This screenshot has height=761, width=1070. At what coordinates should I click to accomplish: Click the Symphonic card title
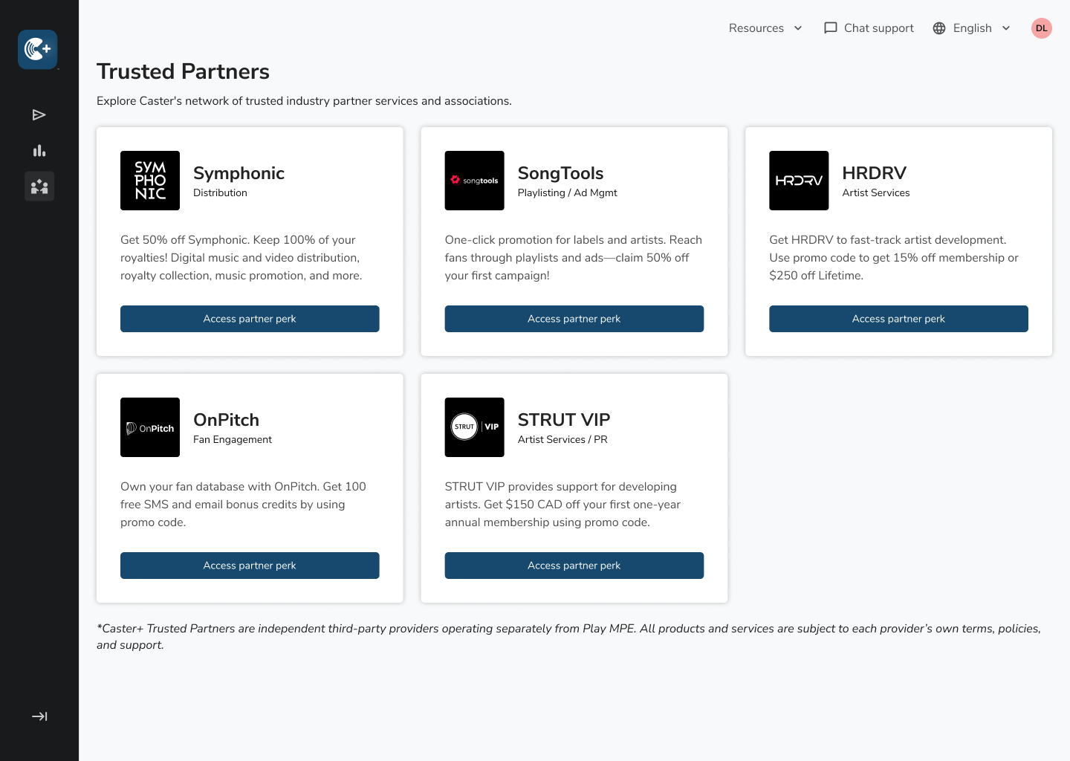pos(239,173)
